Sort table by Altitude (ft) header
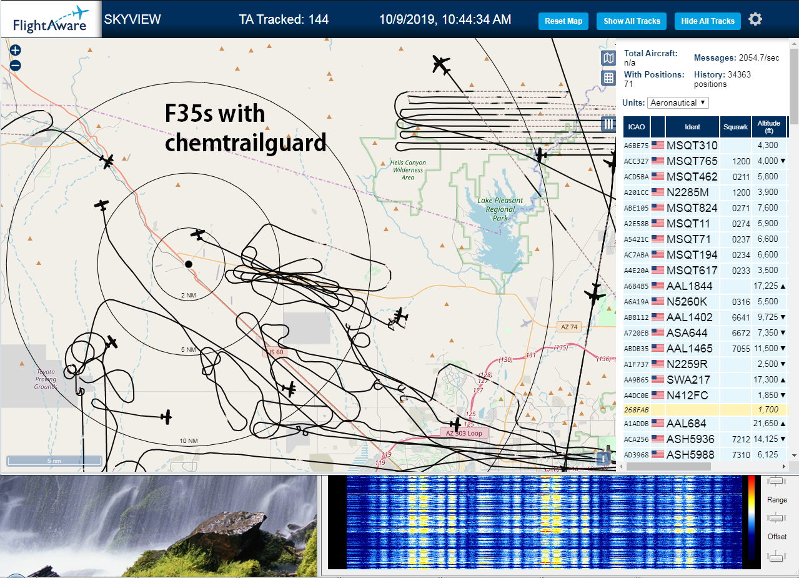 click(769, 127)
